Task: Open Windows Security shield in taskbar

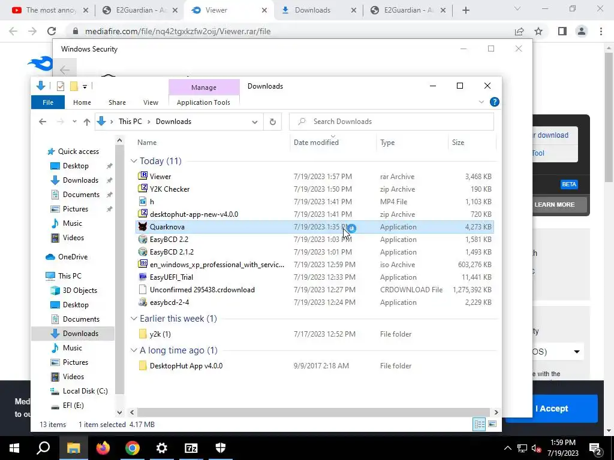Action: (x=221, y=448)
